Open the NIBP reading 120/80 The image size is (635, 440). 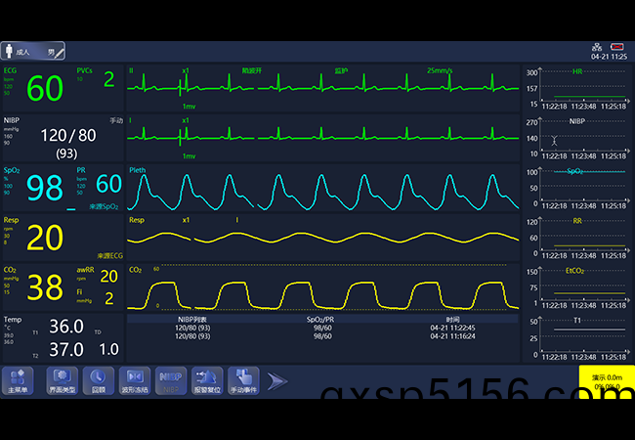(68, 135)
